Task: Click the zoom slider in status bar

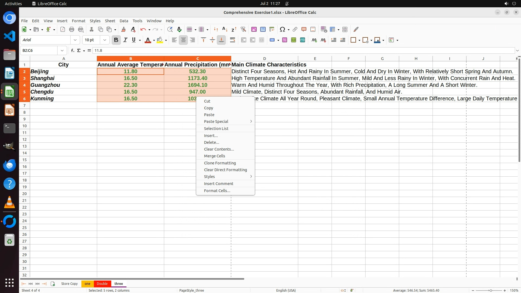Action: coord(491,290)
